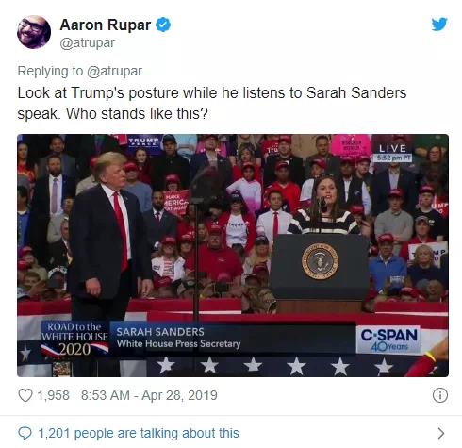The width and height of the screenshot is (462, 448).
Task: Open @atrupar in Replying to line
Action: [114, 71]
